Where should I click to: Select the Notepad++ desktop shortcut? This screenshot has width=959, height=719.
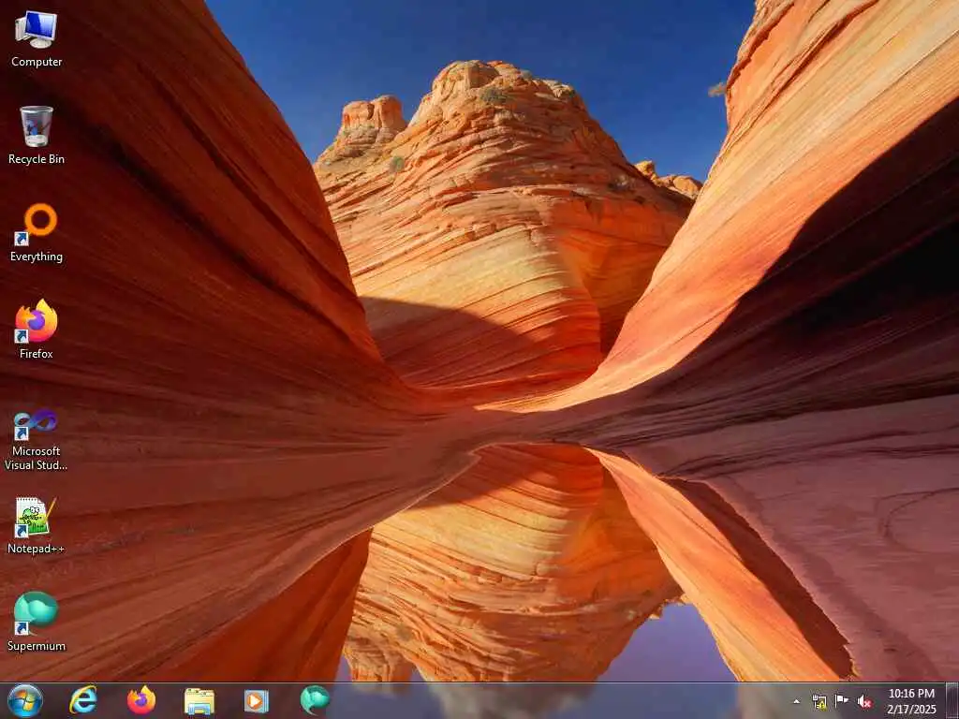pos(37,525)
